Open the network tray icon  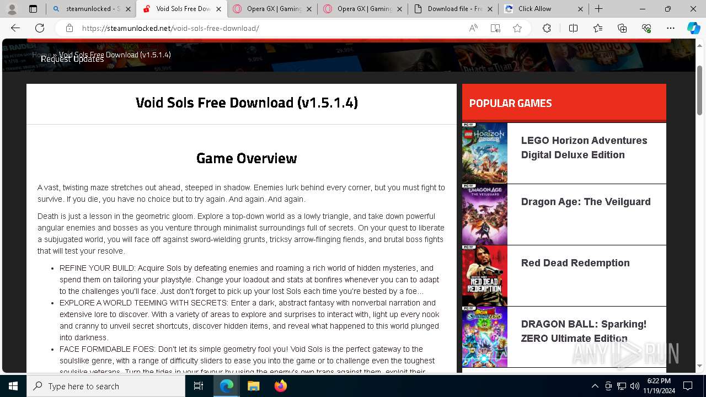pyautogui.click(x=622, y=386)
